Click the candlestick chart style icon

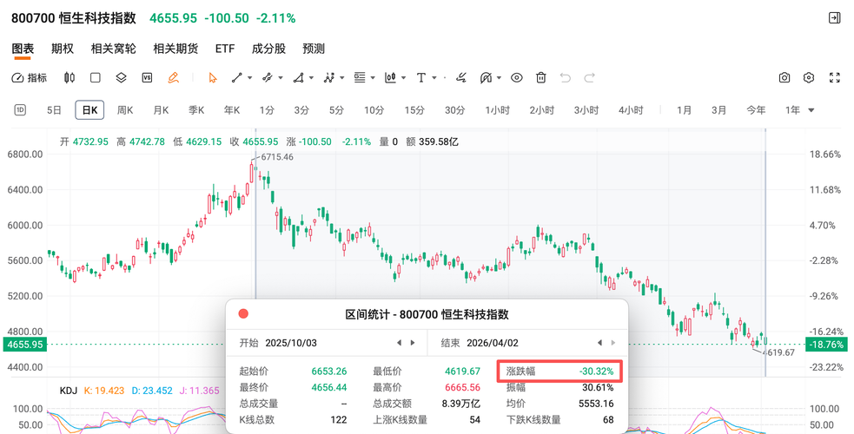70,77
